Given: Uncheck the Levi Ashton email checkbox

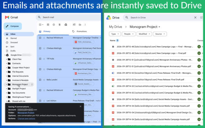Looking at the screenshot, I should (40, 101).
